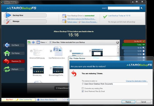The width and height of the screenshot is (154, 106).
Task: Click the BrowserImageForHo thumbnail
Action: coord(58,70)
